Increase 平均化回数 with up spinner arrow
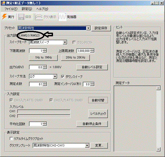The image size is (165, 157). (x=45, y=123)
